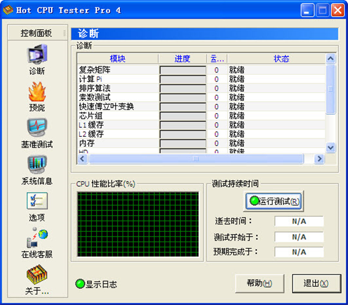The width and height of the screenshot is (348, 305).
Task: Sort by the 模块 column header
Action: (118, 59)
